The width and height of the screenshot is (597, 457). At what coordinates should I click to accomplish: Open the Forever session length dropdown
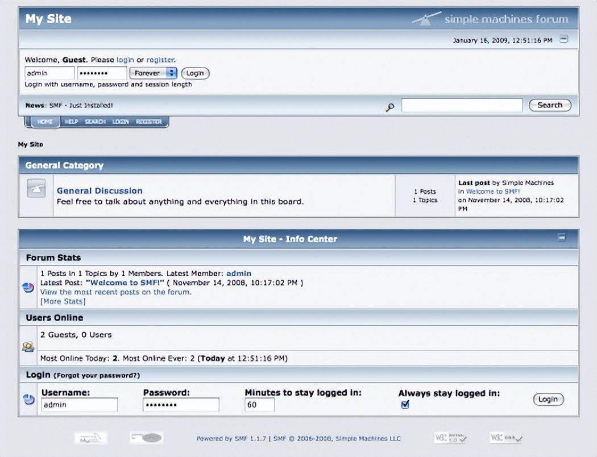(x=153, y=73)
